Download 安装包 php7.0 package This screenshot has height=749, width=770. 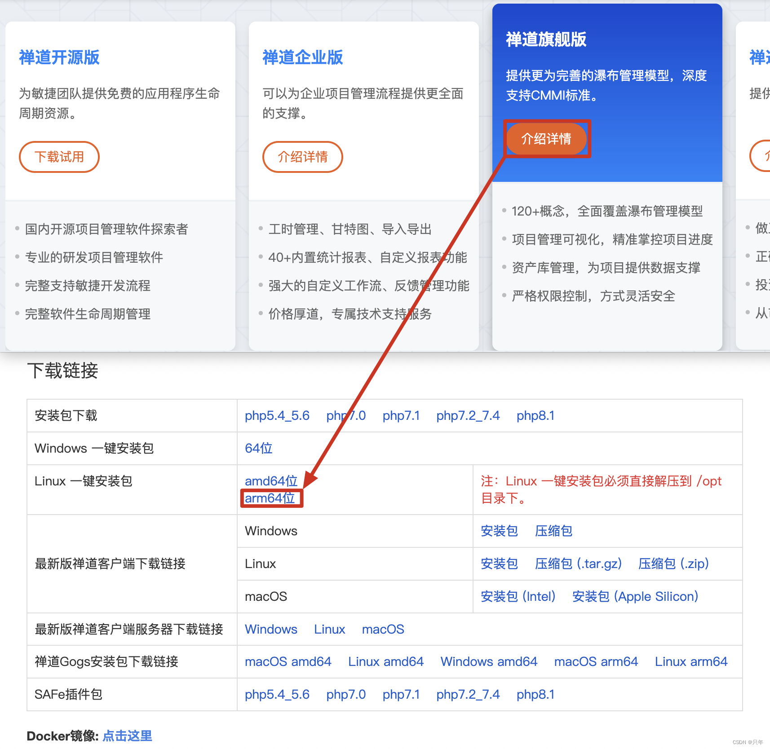tap(346, 416)
